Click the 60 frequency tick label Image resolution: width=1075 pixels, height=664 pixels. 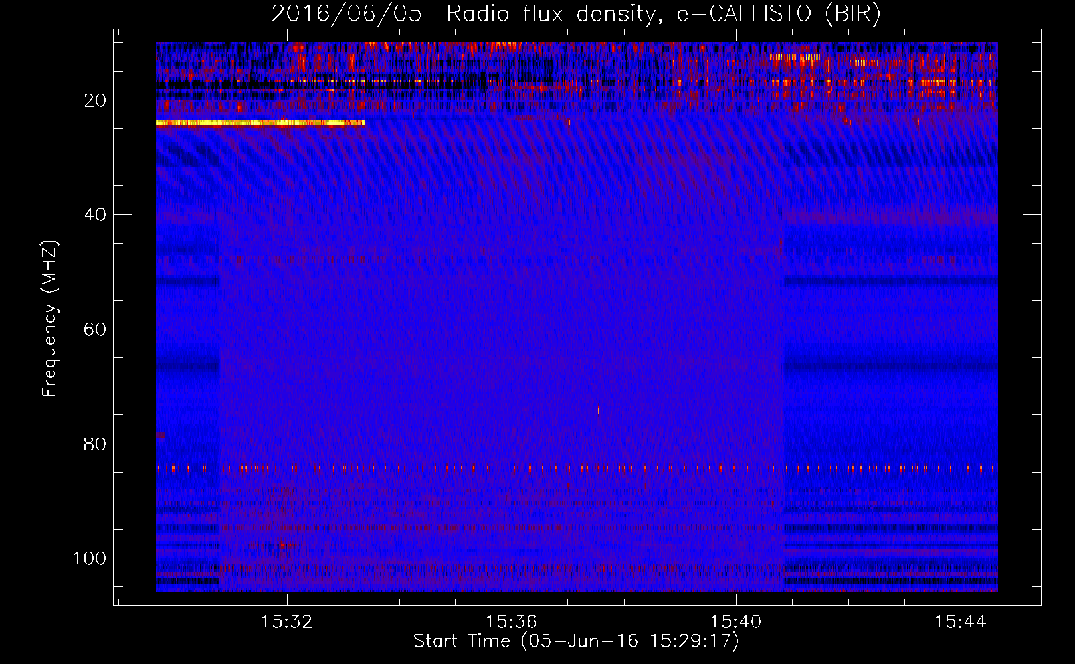[96, 329]
